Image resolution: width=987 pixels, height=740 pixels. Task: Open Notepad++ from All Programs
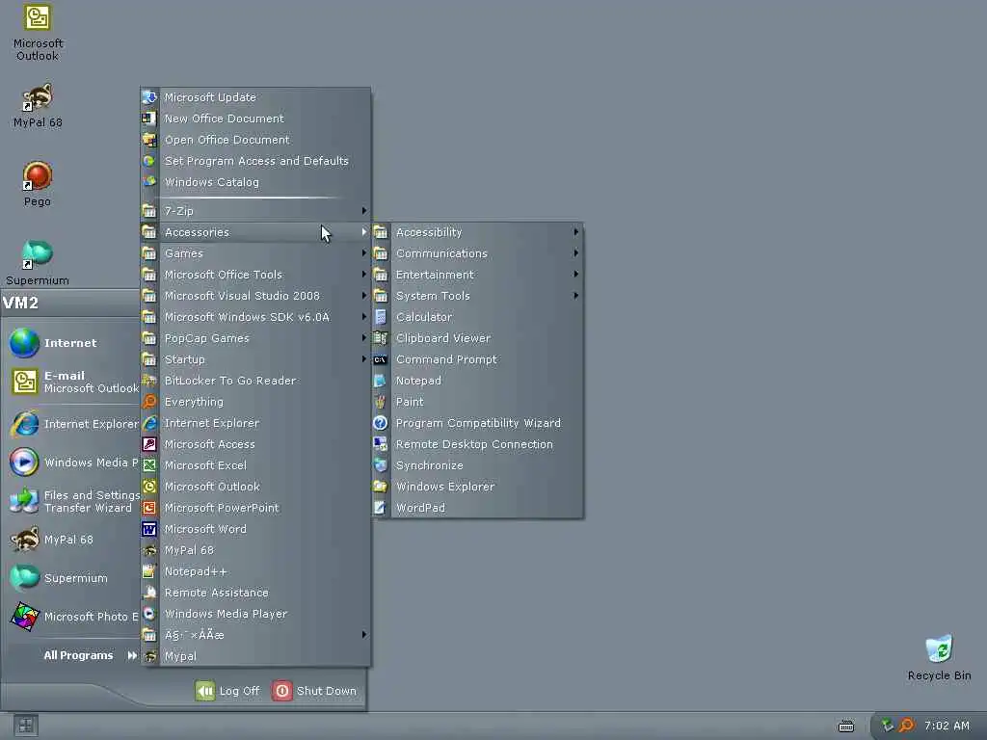255,571
